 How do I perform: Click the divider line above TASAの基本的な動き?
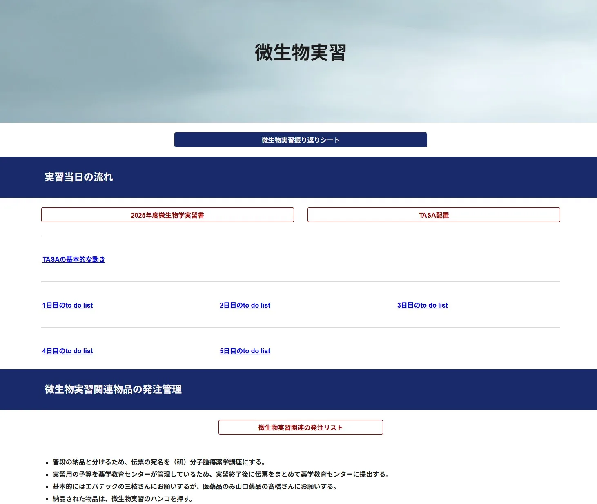click(301, 236)
